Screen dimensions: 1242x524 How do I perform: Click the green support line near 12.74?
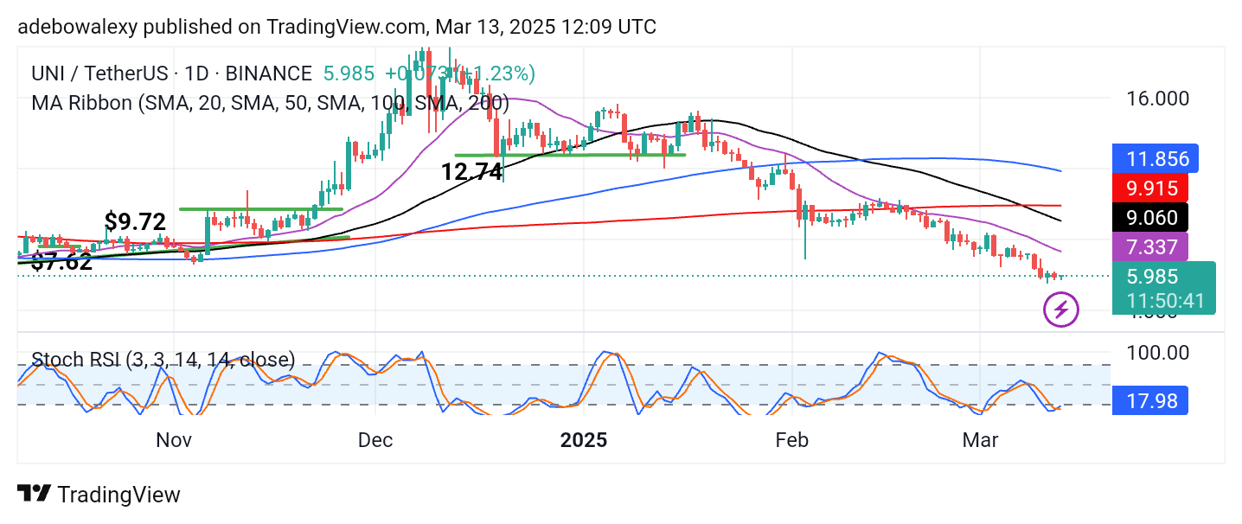[570, 156]
